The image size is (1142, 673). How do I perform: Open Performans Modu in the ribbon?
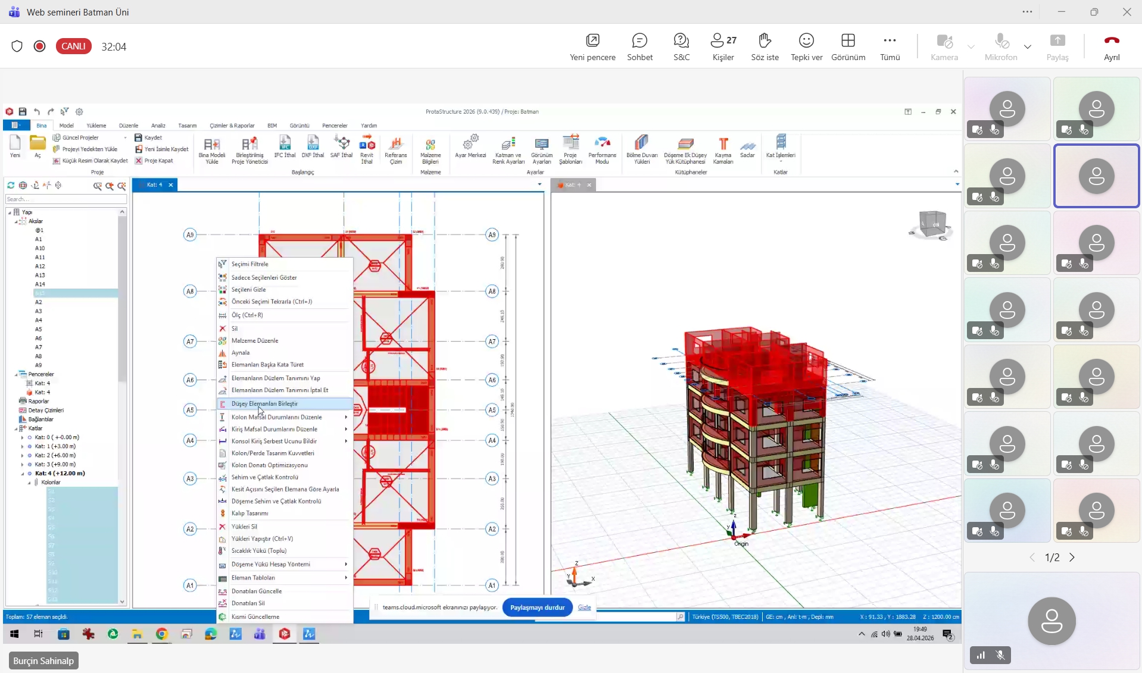point(602,149)
